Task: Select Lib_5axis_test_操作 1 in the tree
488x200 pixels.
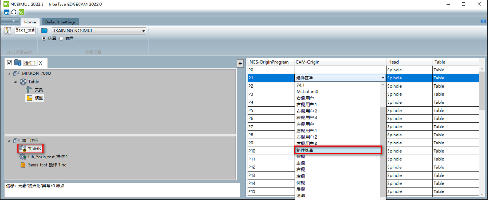Action: point(48,157)
